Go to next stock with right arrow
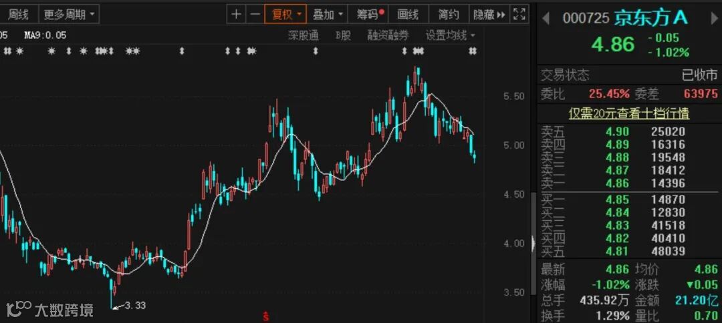Screen dimensions: 722x323 click(715, 19)
